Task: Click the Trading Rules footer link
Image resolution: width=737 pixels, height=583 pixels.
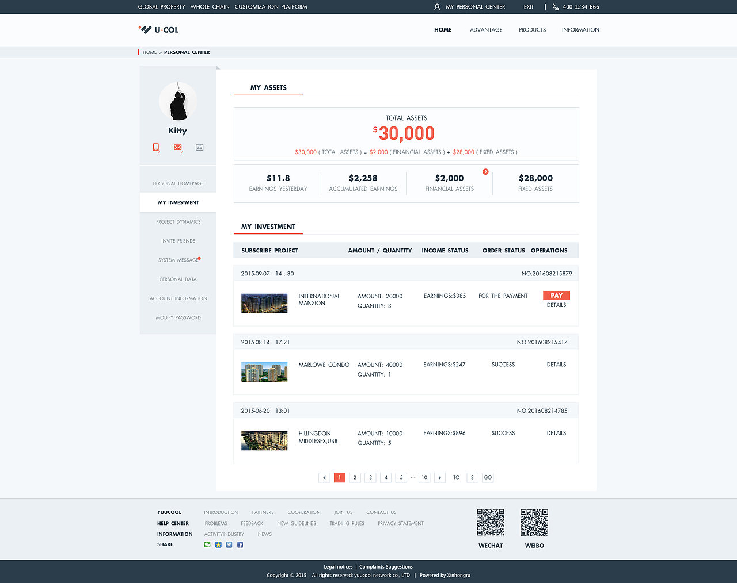Action: 347,523
